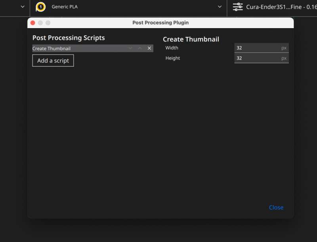Move Create Thumbnail script down

130,48
